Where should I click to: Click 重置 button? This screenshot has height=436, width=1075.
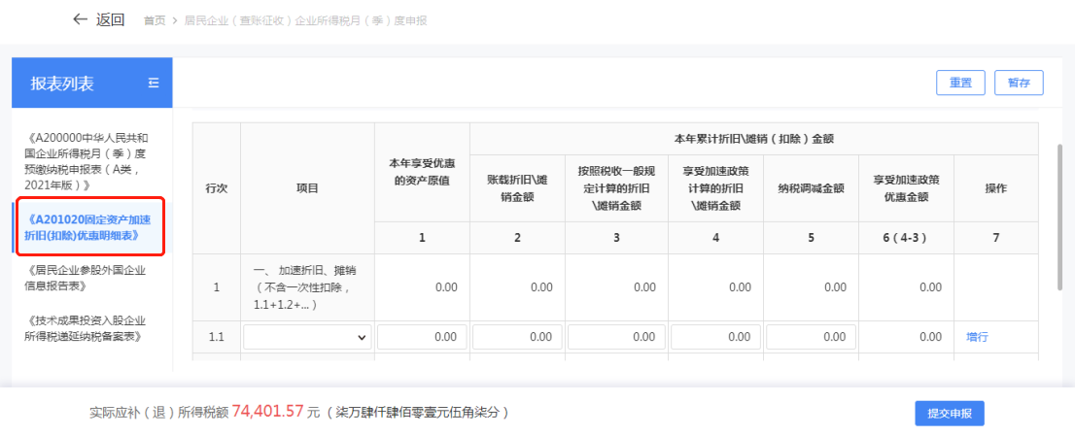click(960, 83)
